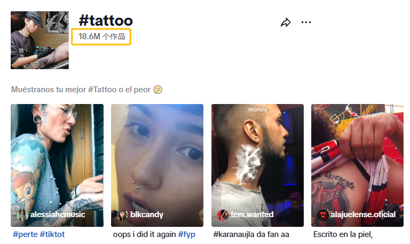Screen dimensions: 410x244
Task: Open the three-dots more options menu
Action: pos(306,23)
